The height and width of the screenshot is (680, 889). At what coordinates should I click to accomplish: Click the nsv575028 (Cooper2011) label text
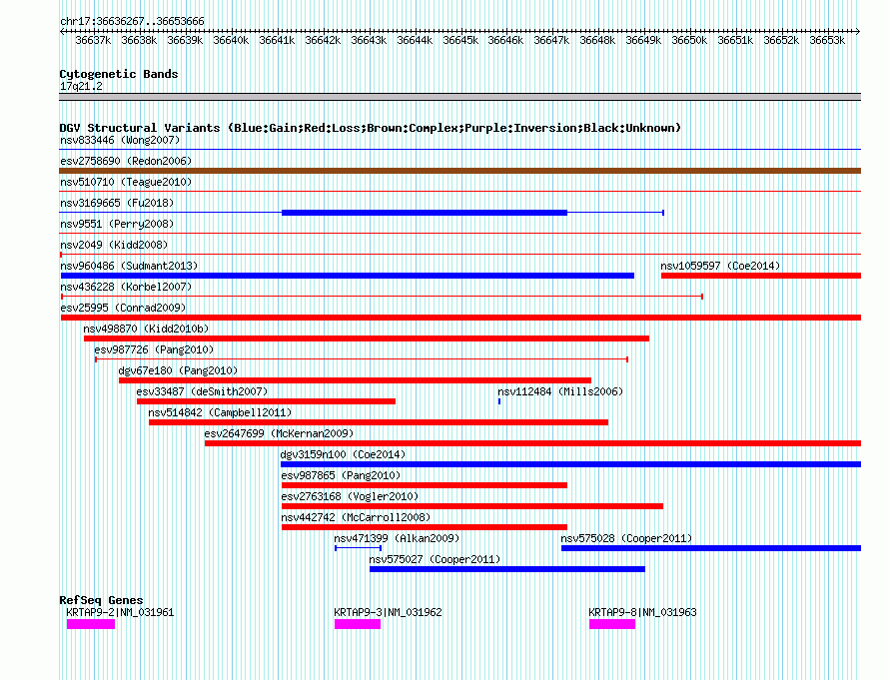[626, 538]
